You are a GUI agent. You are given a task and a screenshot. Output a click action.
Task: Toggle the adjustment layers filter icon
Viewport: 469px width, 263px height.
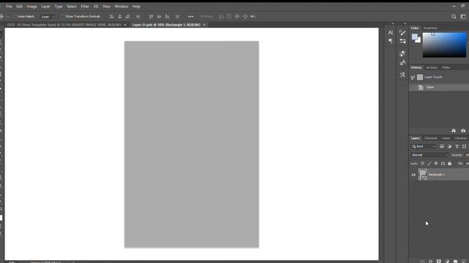(449, 146)
